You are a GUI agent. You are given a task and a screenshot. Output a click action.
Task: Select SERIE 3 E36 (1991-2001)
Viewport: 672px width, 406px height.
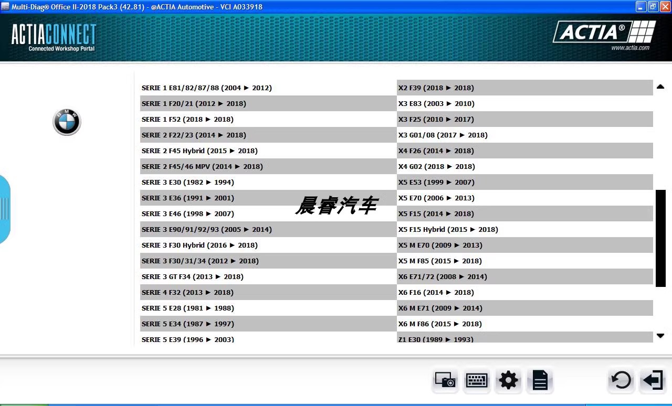coord(268,198)
